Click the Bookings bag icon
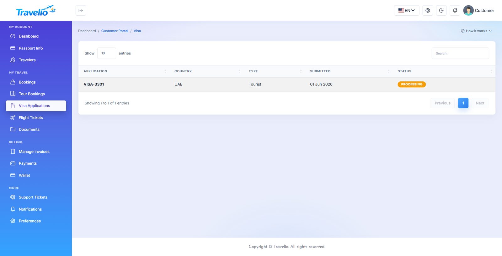 point(13,82)
